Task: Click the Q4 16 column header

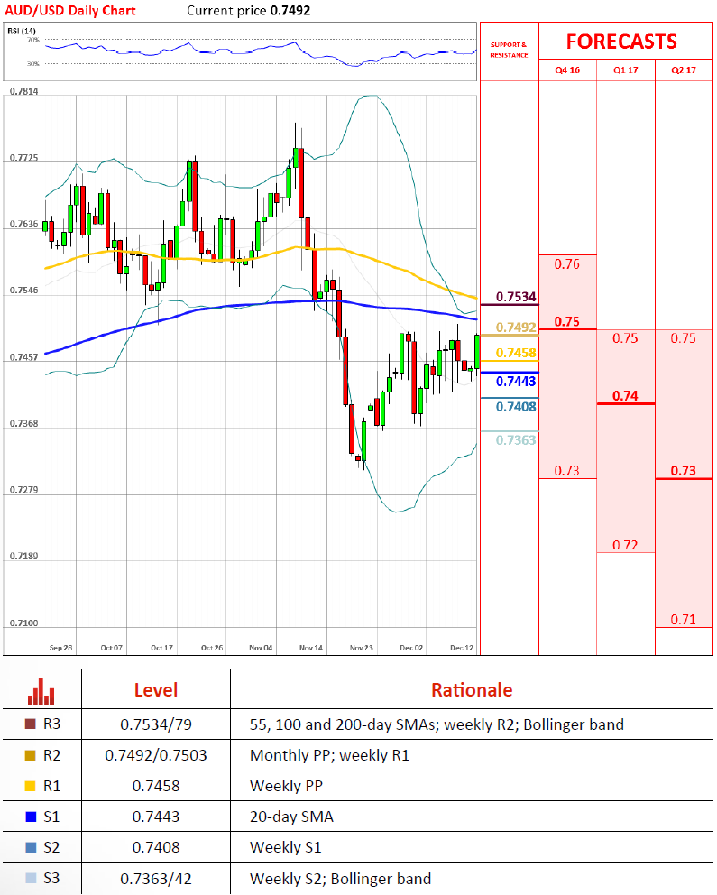Action: [567, 70]
